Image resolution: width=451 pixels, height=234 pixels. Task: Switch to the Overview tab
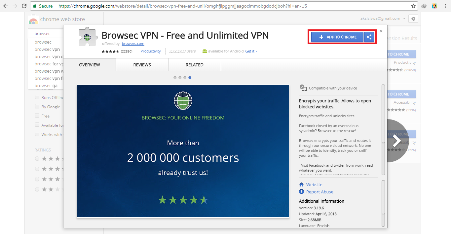(x=90, y=65)
